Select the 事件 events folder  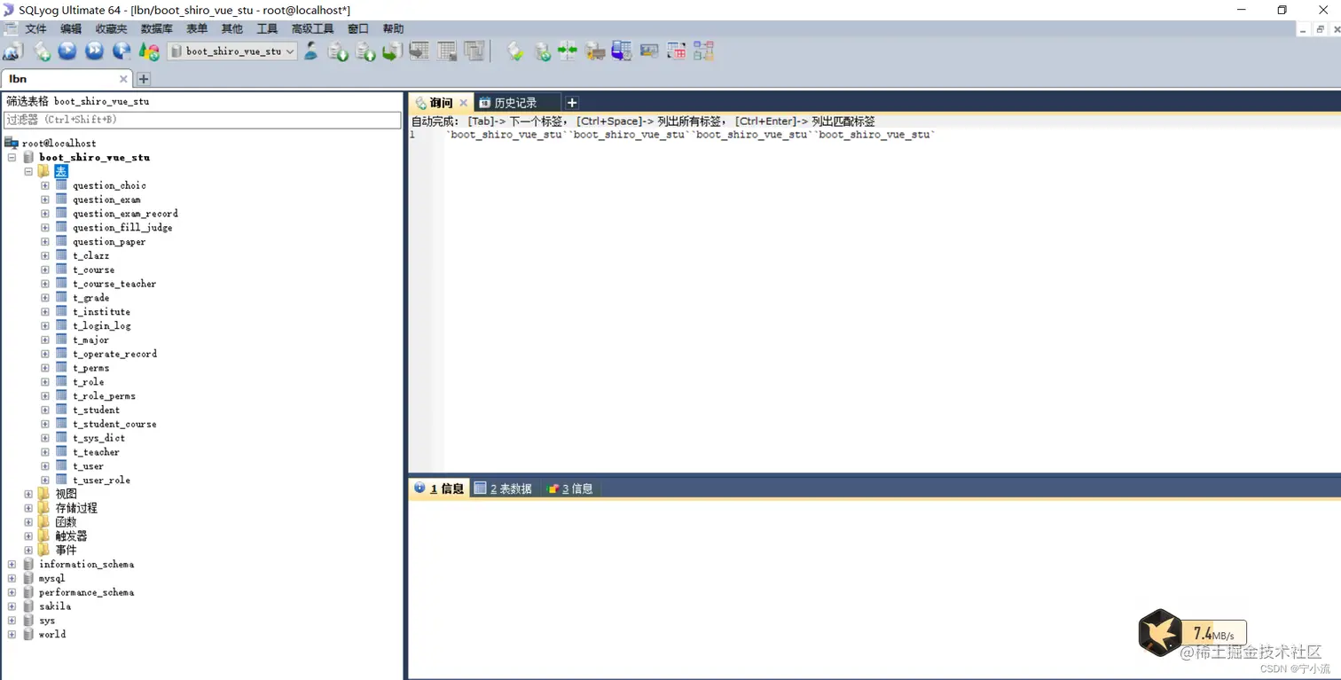coord(66,551)
